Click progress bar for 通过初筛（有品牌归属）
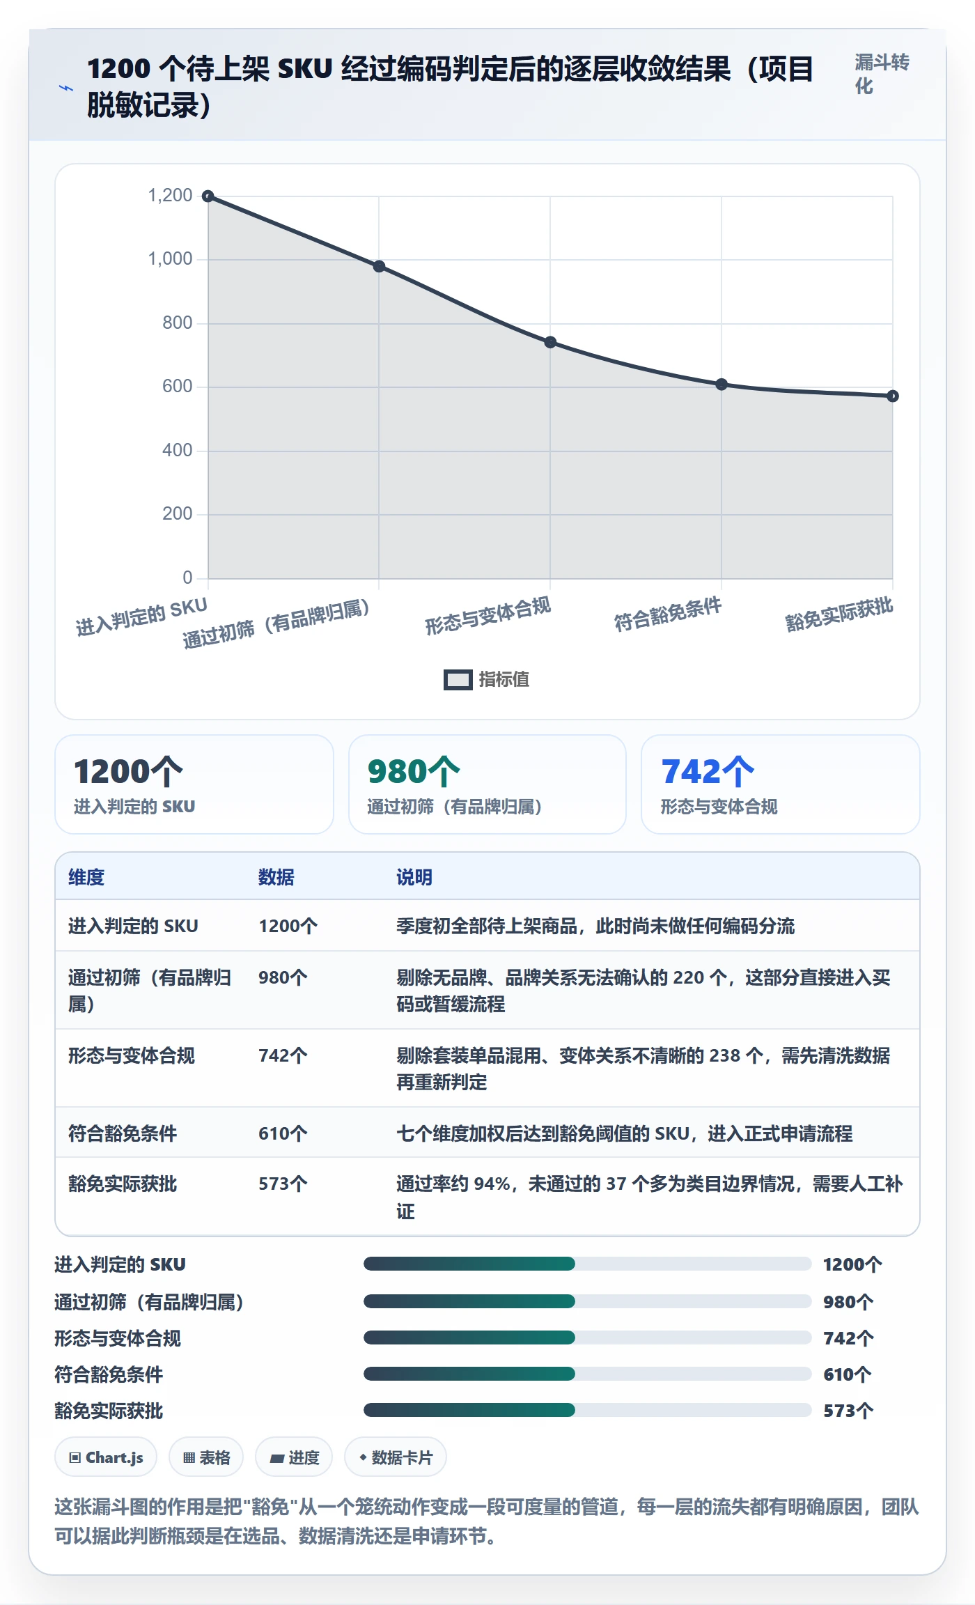Image resolution: width=975 pixels, height=1605 pixels. [588, 1301]
